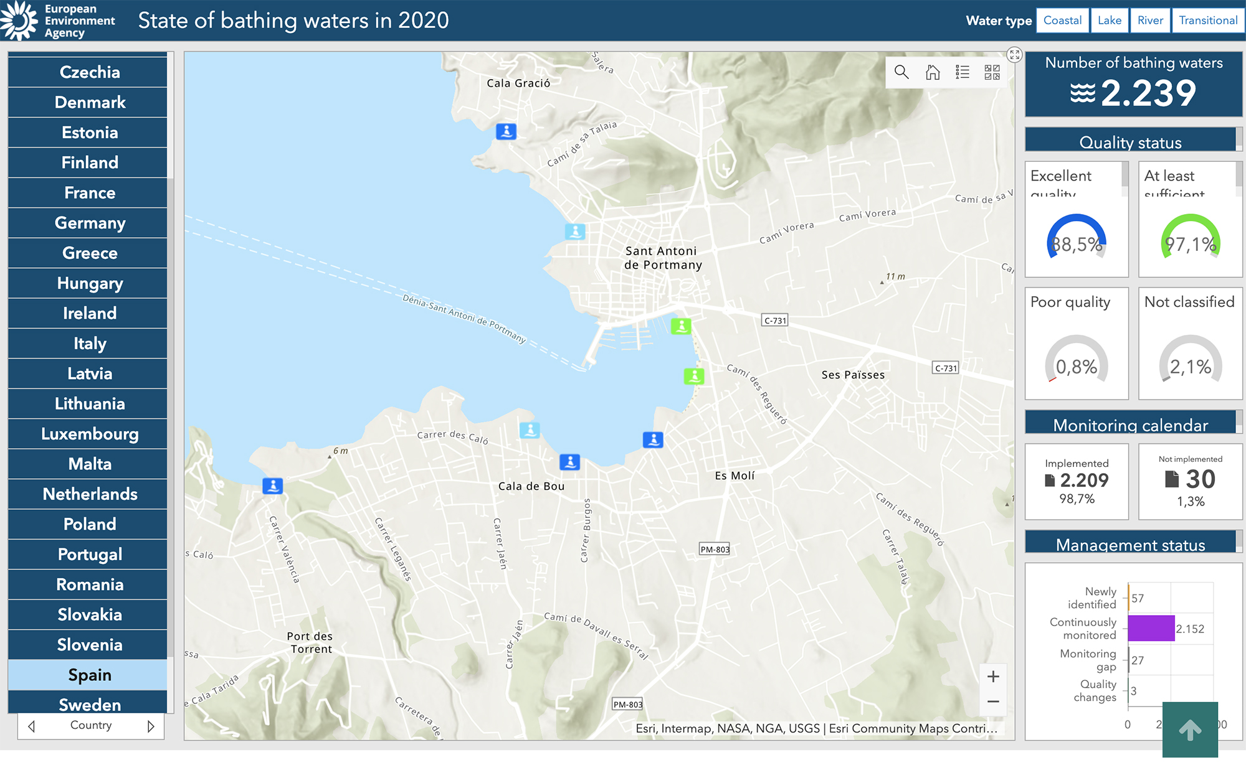Toggle the River water type filter
Screen dimensions: 1246x765
(1149, 21)
